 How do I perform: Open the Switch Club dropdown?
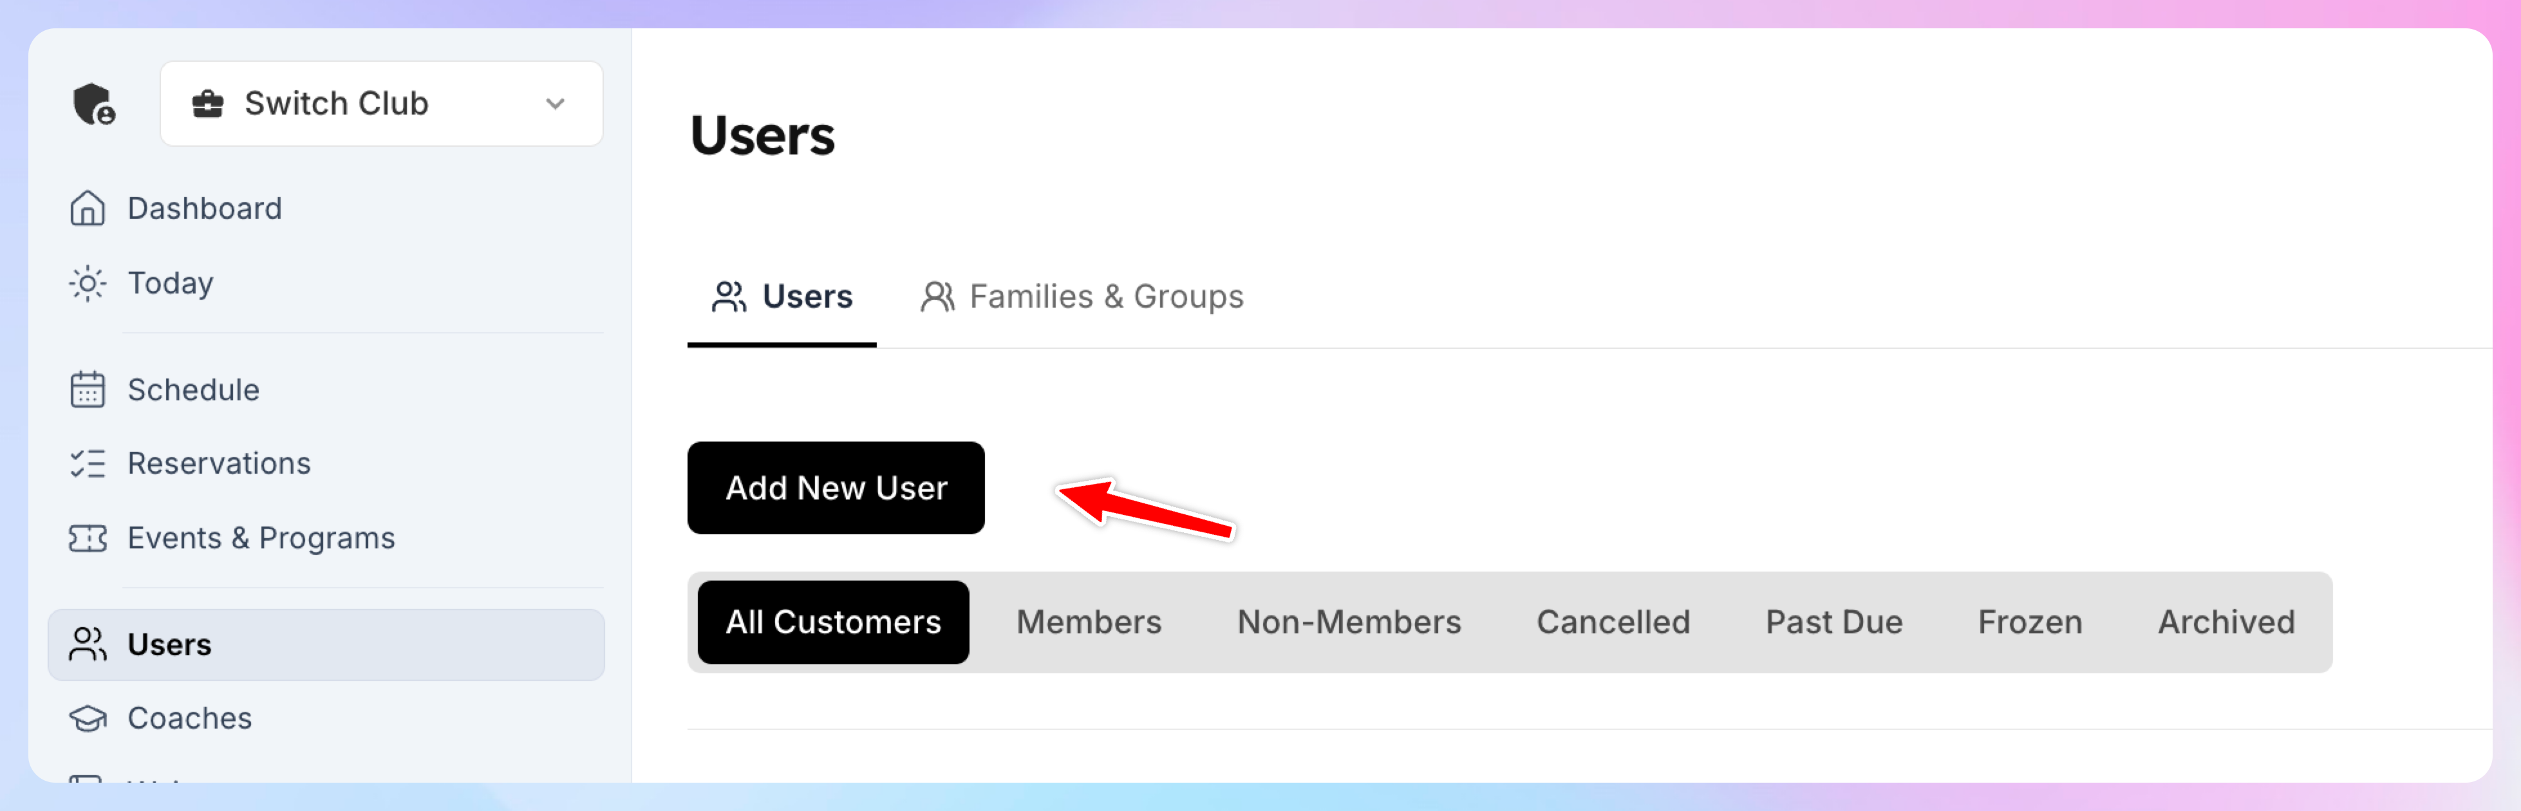(x=382, y=104)
